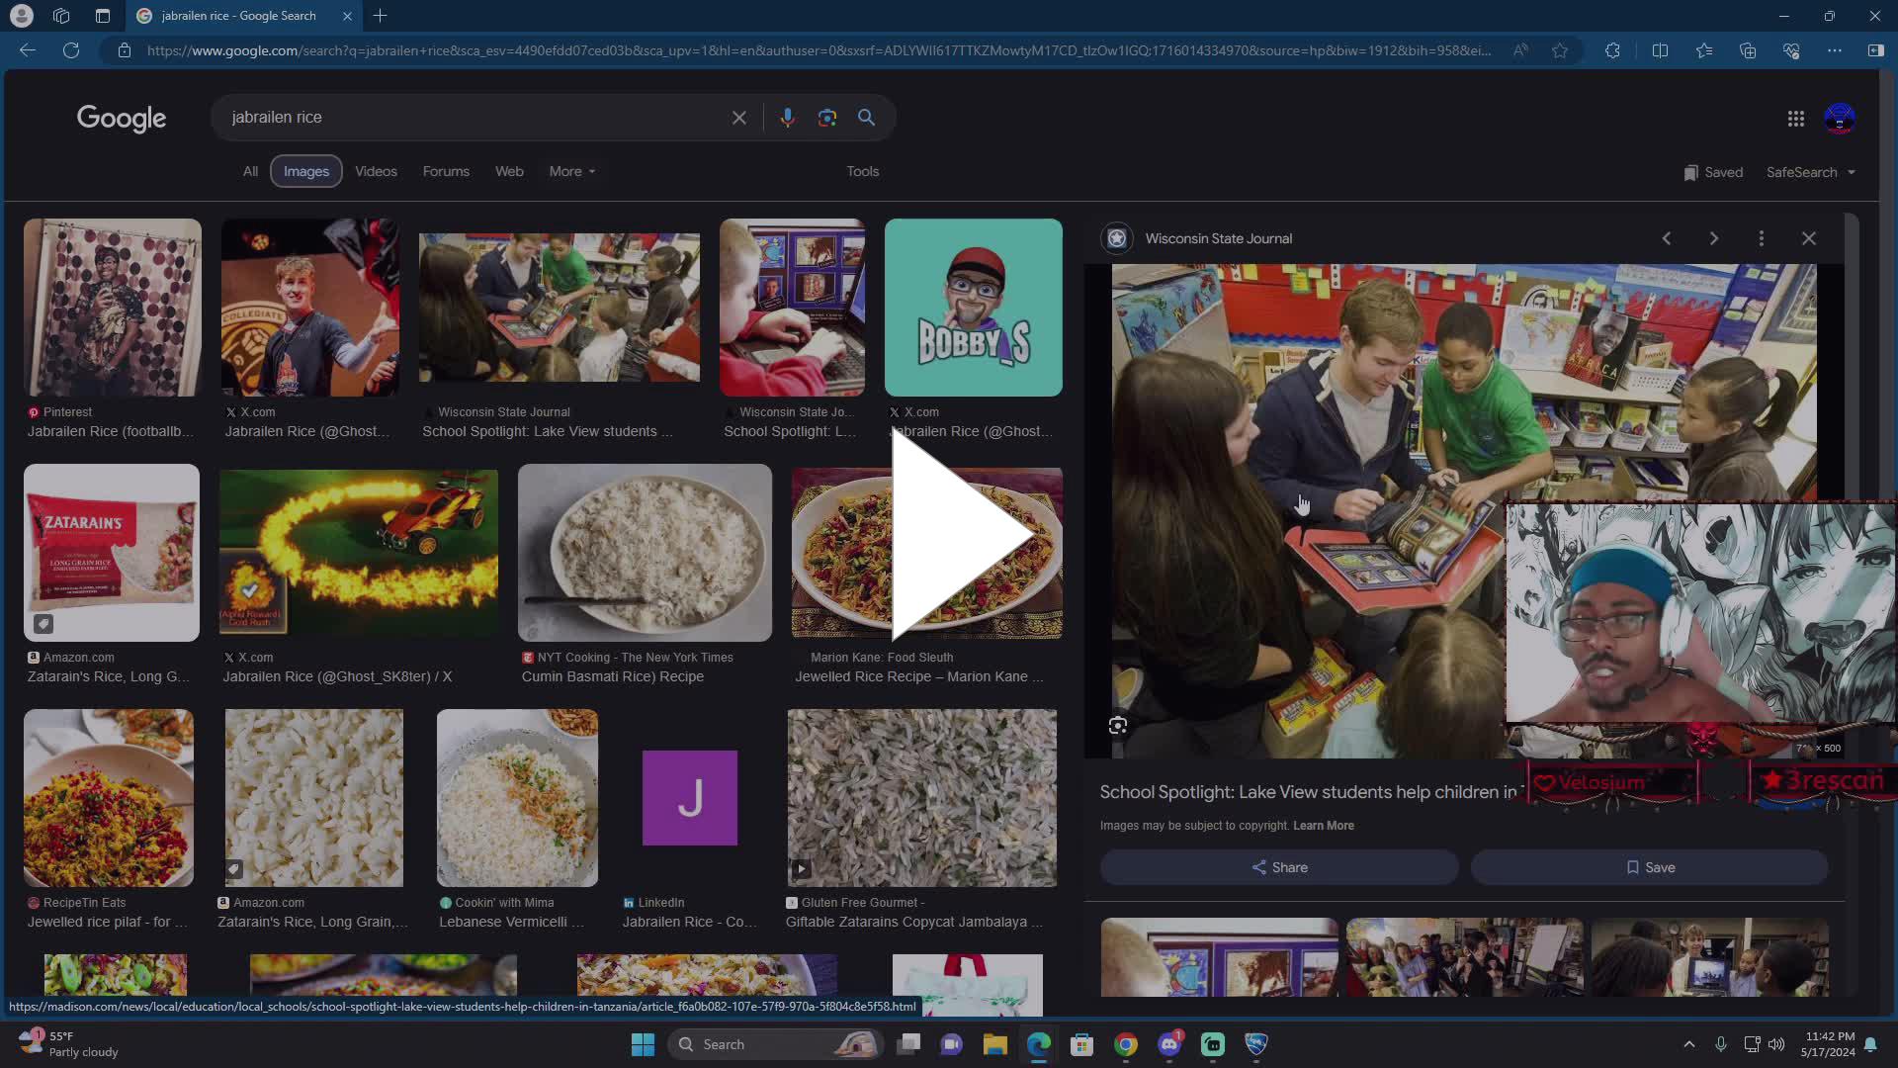1898x1068 pixels.
Task: Open Google Lens camera search in search bar
Action: 827,117
